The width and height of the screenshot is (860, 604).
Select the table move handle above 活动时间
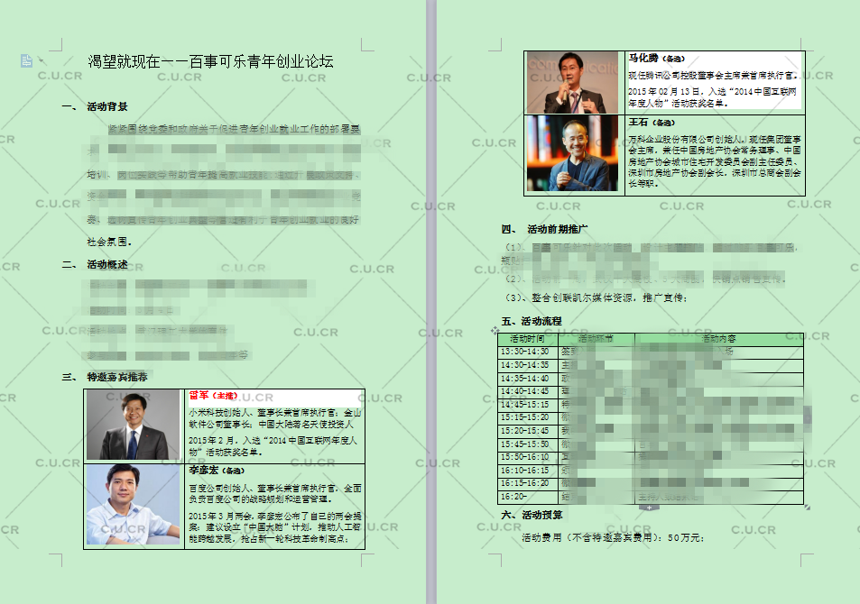495,330
